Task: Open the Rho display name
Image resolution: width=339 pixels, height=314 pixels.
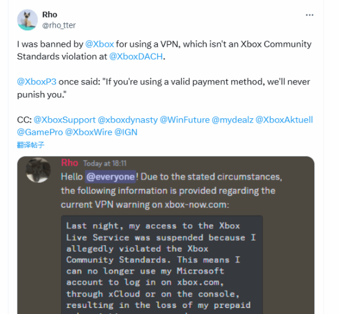Action: coord(50,15)
